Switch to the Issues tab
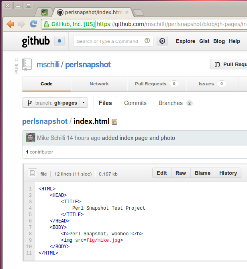247x269 pixels. (212, 84)
